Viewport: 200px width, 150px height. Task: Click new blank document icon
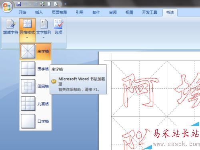tap(50, 4)
